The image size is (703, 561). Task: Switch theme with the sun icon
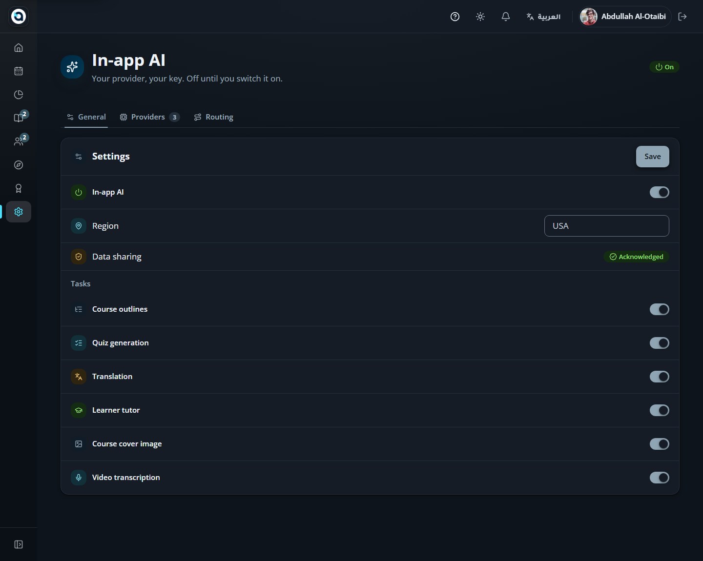[x=480, y=17]
